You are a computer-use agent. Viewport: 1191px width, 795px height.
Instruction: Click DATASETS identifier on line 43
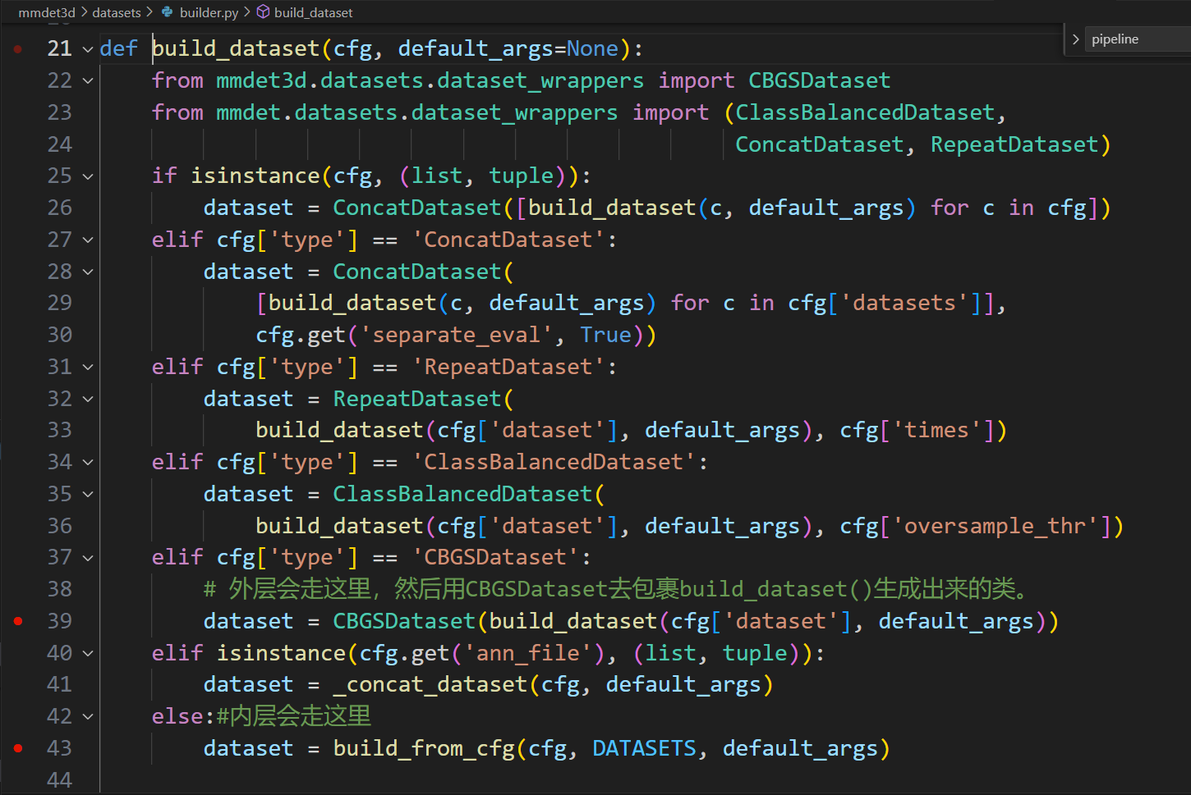coord(644,748)
